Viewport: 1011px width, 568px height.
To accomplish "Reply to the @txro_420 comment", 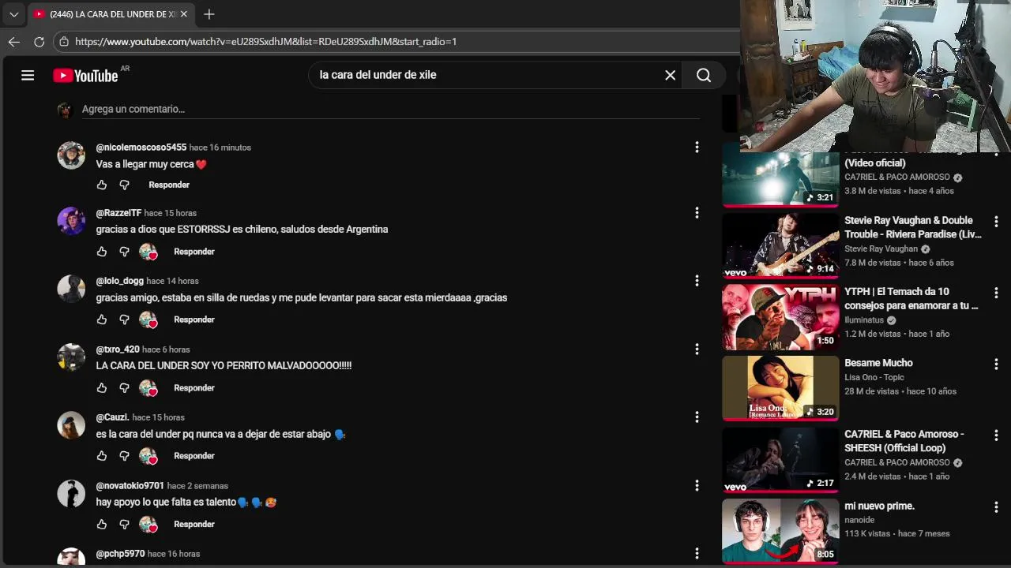I will (x=194, y=388).
